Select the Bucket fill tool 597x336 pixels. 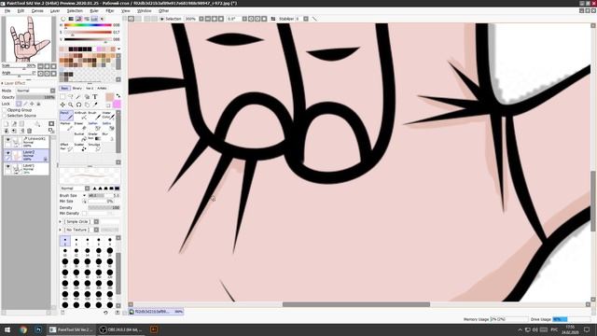pyautogui.click(x=80, y=137)
